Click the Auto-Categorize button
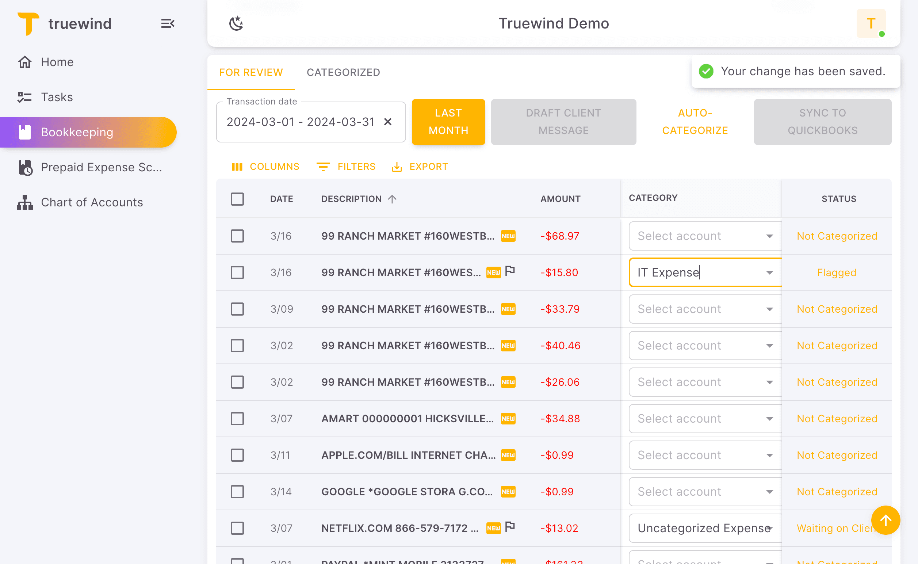Image resolution: width=918 pixels, height=564 pixels. [695, 122]
